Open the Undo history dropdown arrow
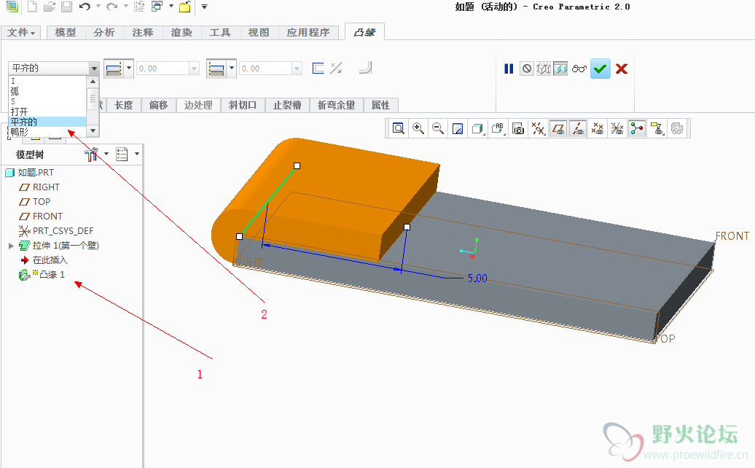 pyautogui.click(x=98, y=7)
